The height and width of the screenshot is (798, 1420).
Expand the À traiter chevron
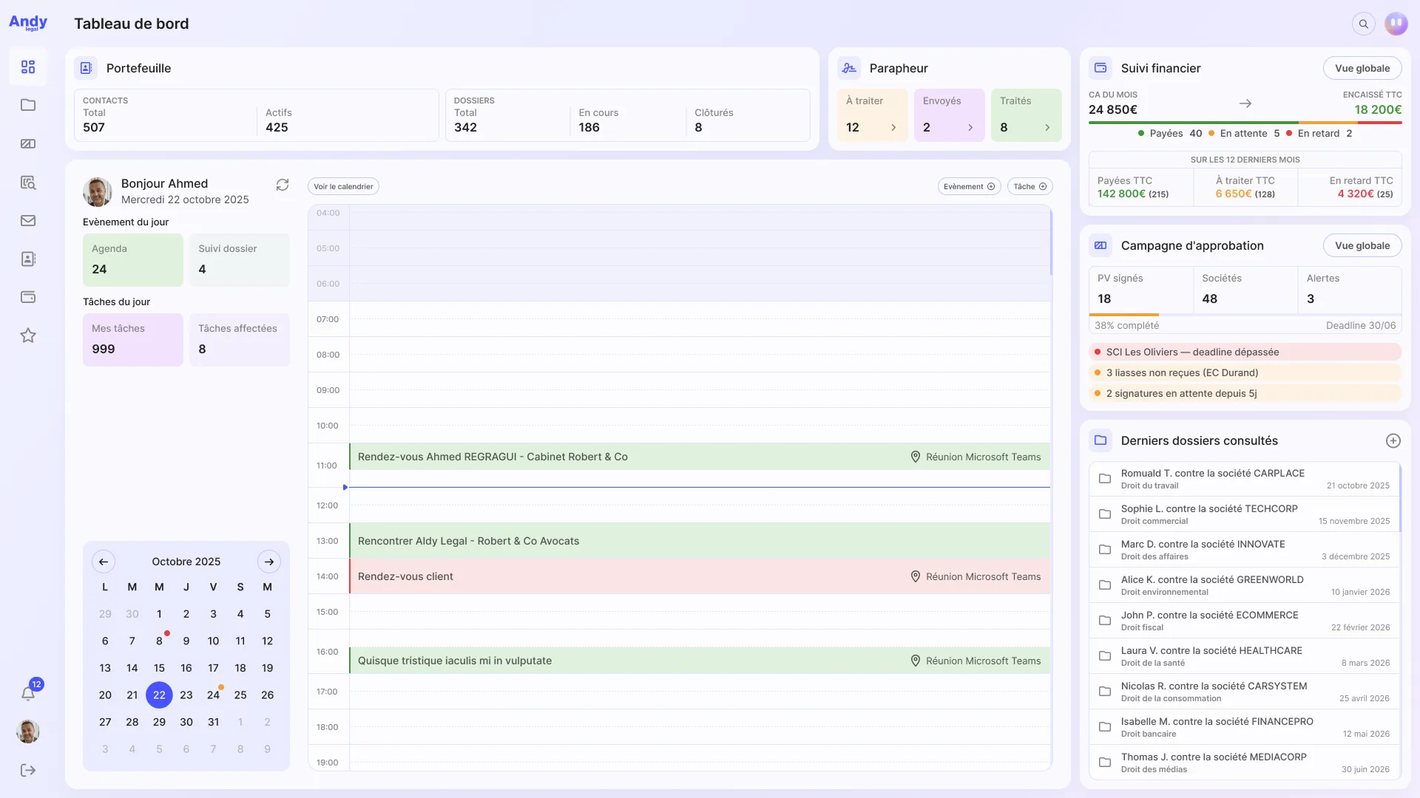(893, 128)
